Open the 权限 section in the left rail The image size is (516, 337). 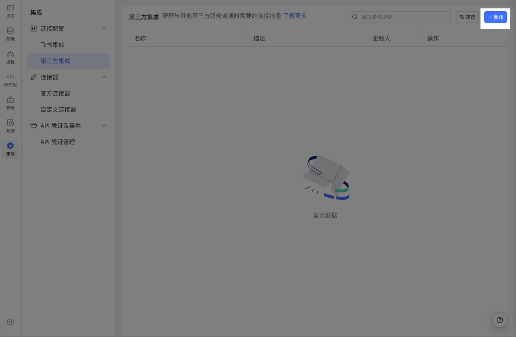[x=10, y=103]
